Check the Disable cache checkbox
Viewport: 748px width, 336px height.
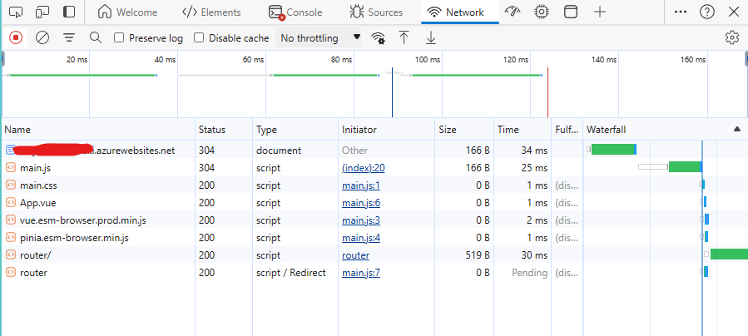(199, 37)
